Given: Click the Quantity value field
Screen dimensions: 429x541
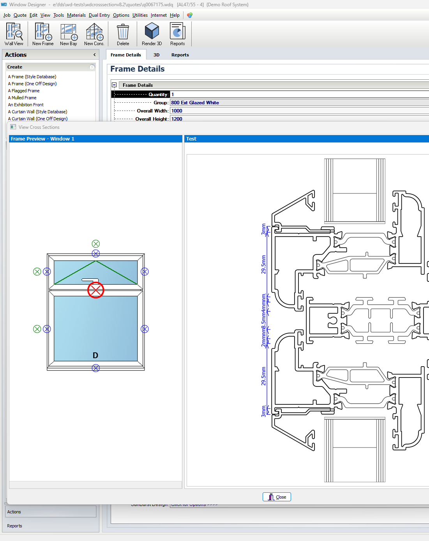Looking at the screenshot, I should (299, 95).
